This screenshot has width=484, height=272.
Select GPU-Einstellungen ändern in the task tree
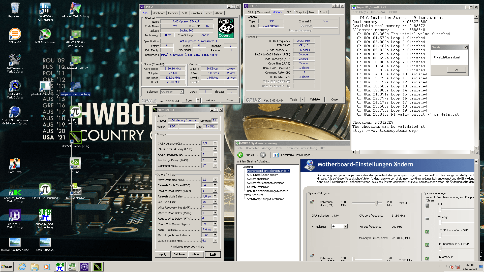click(263, 175)
